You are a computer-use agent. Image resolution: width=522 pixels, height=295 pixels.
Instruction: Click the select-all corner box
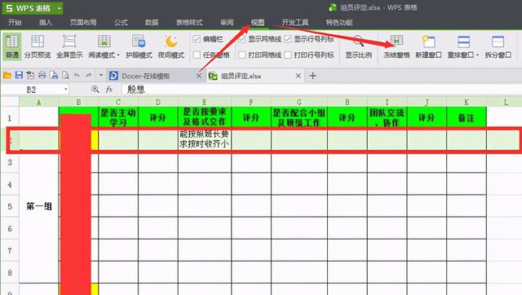point(10,102)
